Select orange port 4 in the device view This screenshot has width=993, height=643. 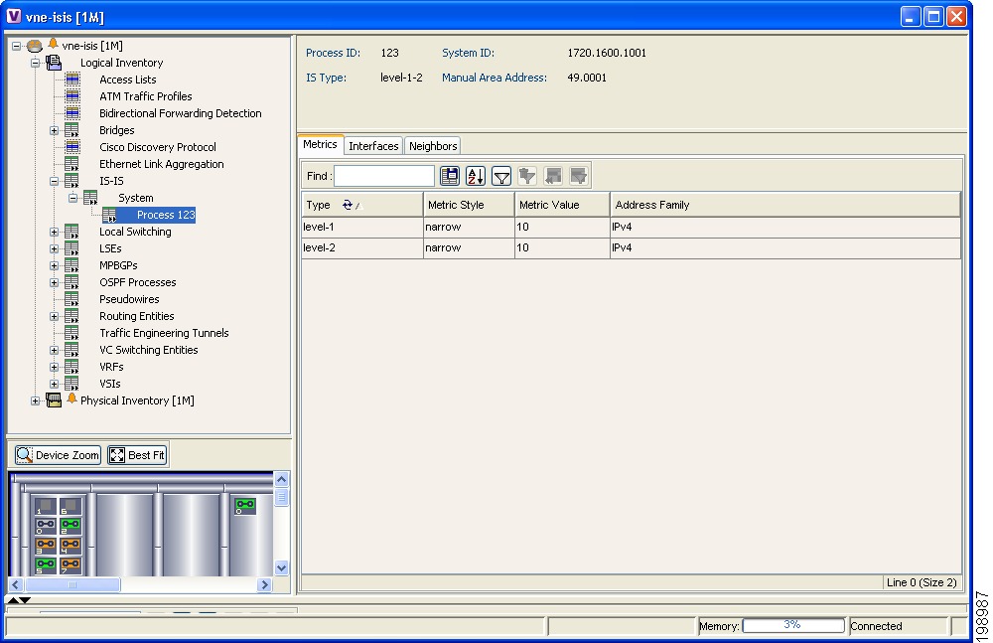[x=71, y=545]
